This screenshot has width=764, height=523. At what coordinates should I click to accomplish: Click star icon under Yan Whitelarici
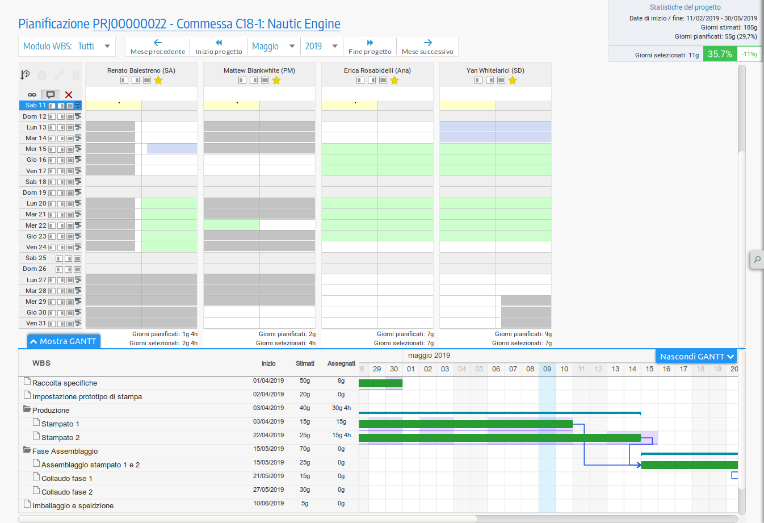pyautogui.click(x=513, y=81)
